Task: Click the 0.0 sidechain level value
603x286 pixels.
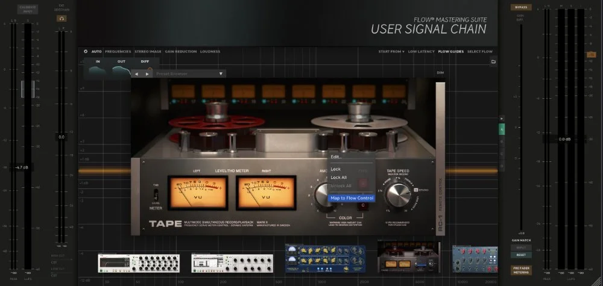Action: point(62,137)
